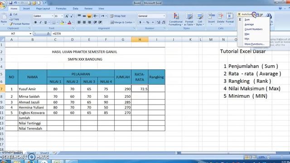The width and height of the screenshot is (290, 163).
Task: Click the Insert Function fx button
Action: [48, 34]
